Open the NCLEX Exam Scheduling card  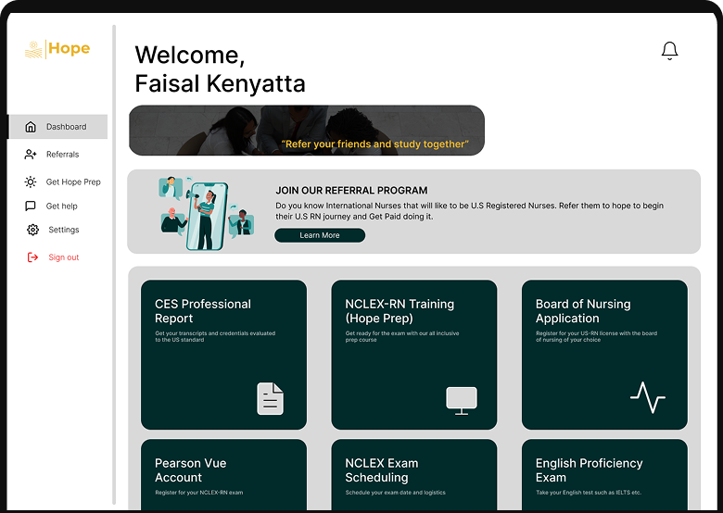point(413,473)
